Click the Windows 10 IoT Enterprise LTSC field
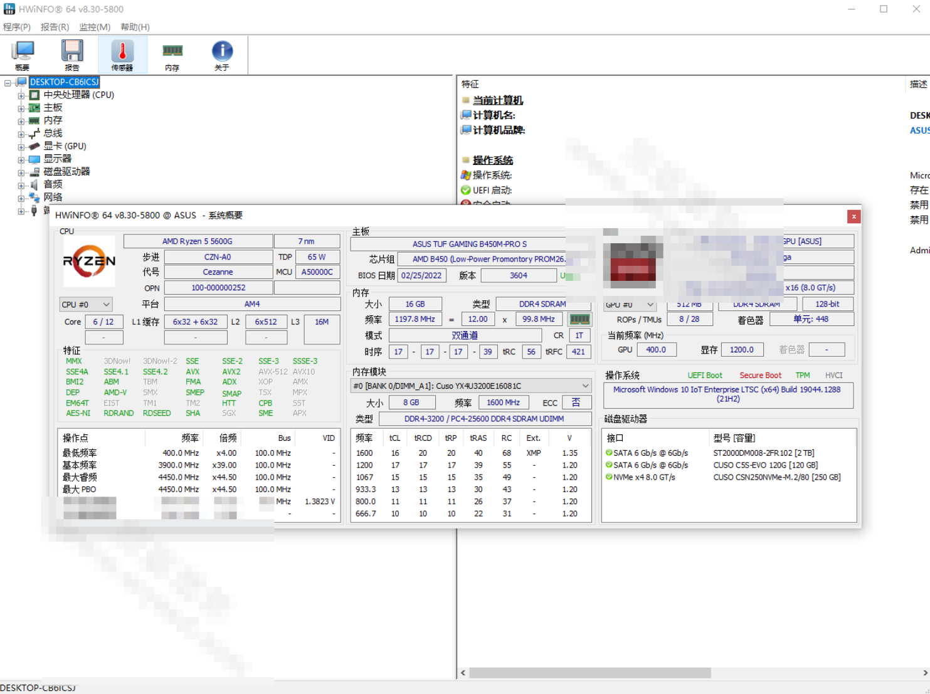Viewport: 930px width, 694px height. pyautogui.click(x=728, y=394)
